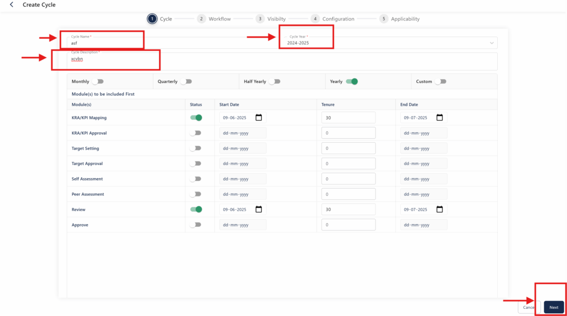
Task: Open the Cycle Year dropdown
Action: (390, 43)
